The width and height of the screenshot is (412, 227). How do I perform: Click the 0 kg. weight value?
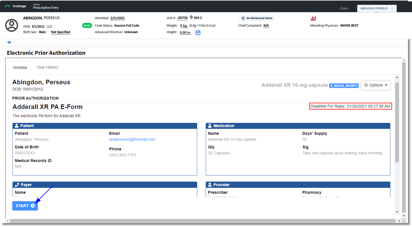[x=184, y=26]
